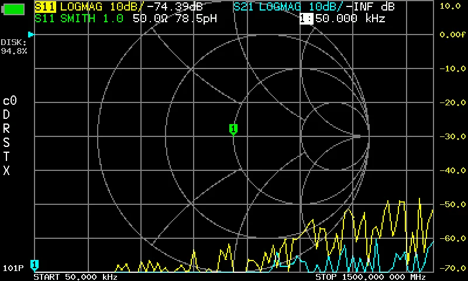Image resolution: width=468 pixels, height=281 pixels.
Task: Tap the 101P sweep points label
Action: point(13,268)
